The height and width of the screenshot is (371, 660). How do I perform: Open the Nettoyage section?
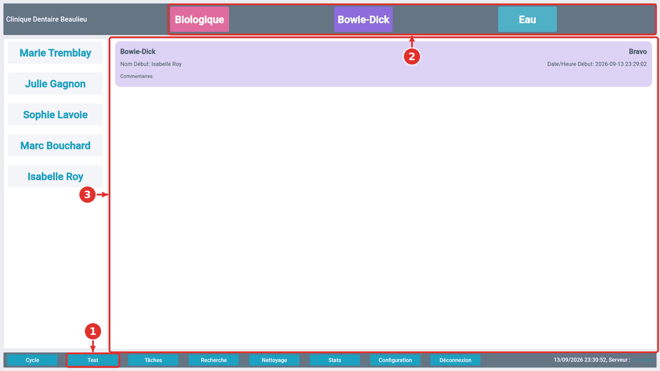275,360
